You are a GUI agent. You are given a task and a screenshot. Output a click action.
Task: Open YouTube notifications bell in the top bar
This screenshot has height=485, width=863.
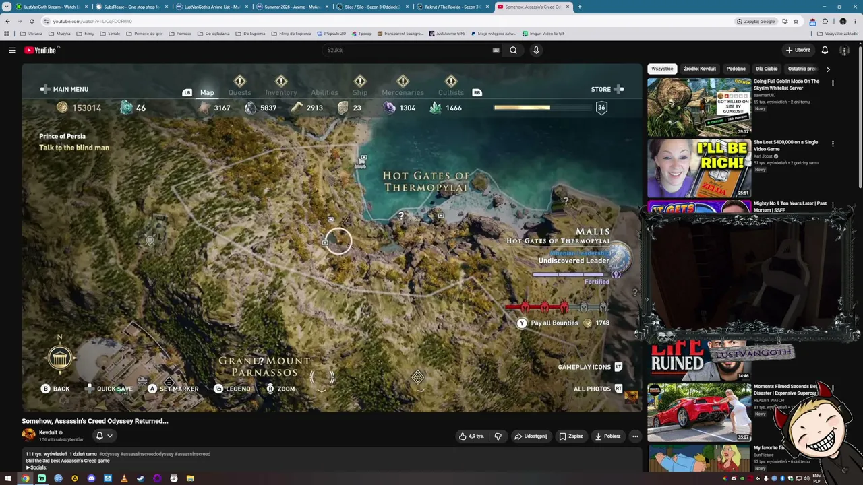pos(825,50)
